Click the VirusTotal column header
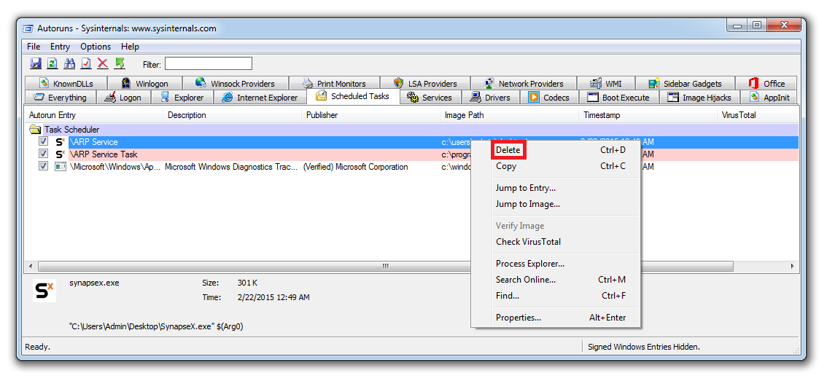 click(x=758, y=115)
